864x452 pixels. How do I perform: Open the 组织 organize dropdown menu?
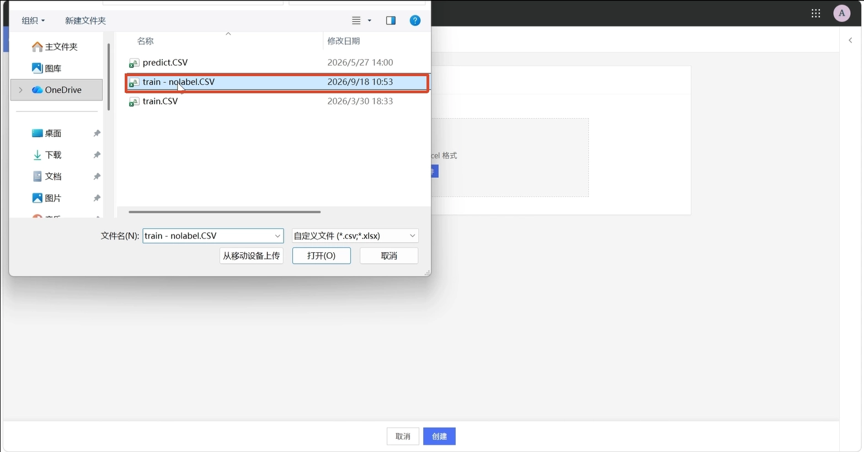[x=33, y=20]
